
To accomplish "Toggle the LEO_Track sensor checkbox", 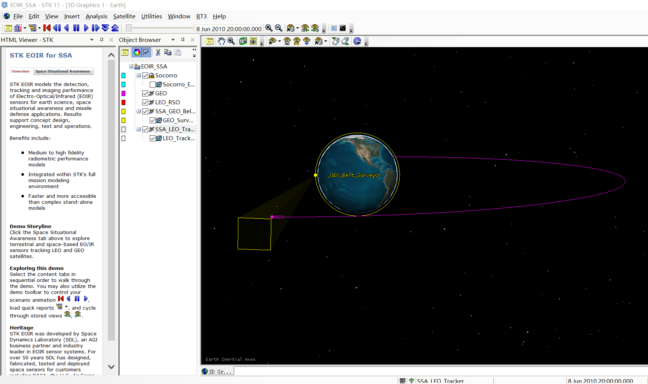I will 153,138.
